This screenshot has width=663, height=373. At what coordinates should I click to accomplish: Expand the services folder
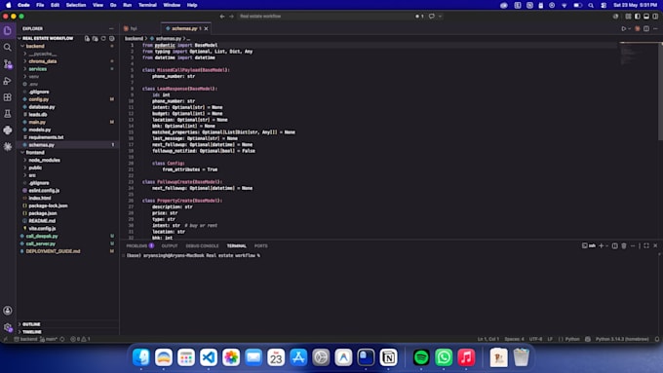(67, 69)
